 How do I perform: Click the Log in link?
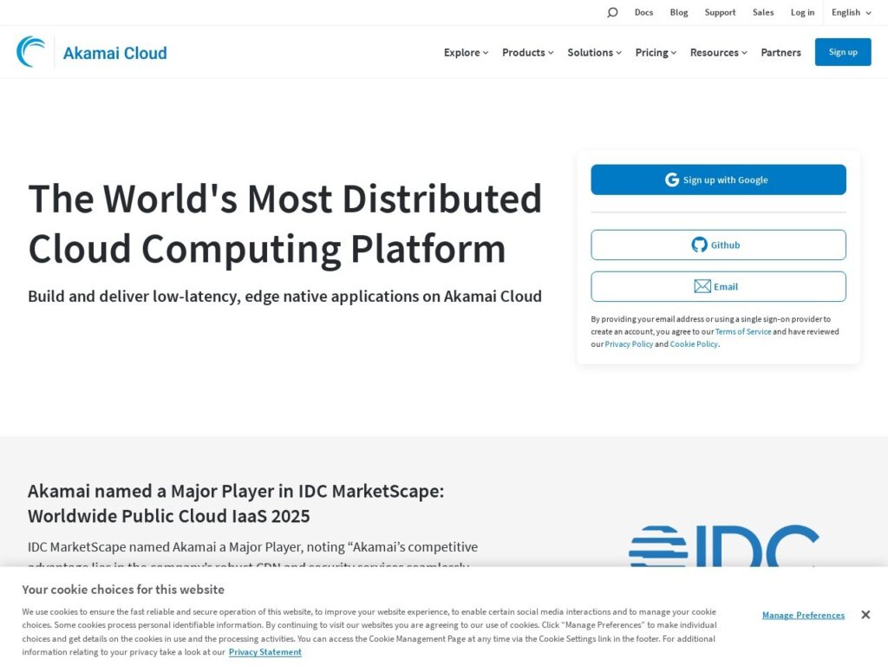[802, 13]
